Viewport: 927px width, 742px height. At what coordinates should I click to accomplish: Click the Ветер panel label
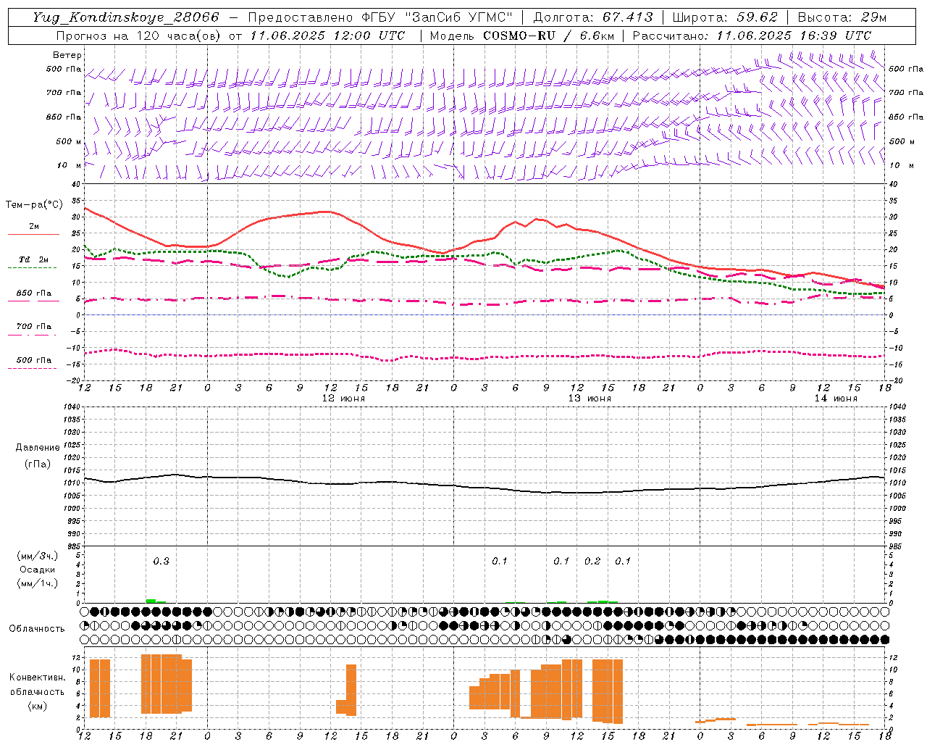67,55
